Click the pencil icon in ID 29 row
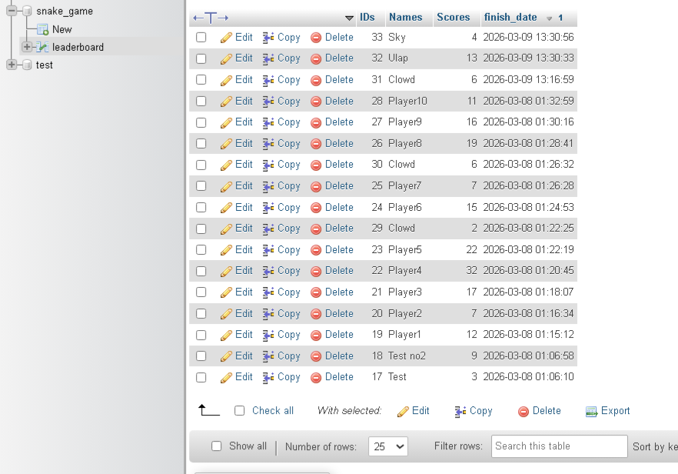 coord(226,229)
